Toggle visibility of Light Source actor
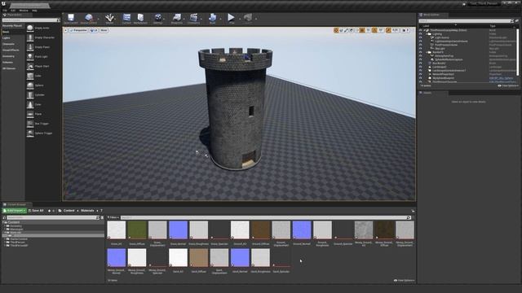This screenshot has height=293, width=522. pos(421,37)
